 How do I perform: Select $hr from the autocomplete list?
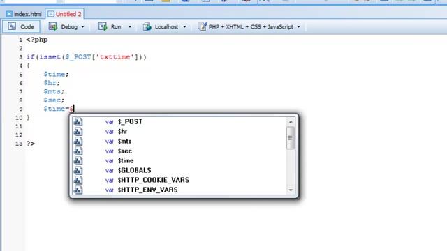click(x=179, y=132)
